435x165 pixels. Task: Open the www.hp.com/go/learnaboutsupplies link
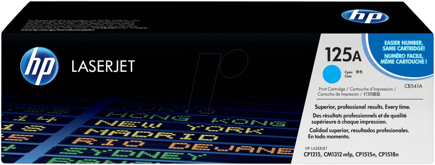(x=58, y=30)
